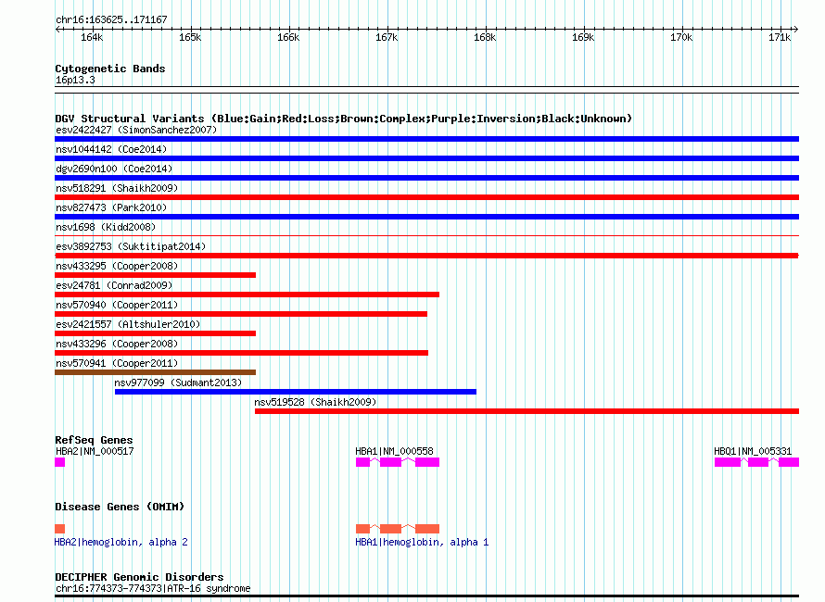825x602 pixels.
Task: Click the DGV Structural Variants track heading
Action: point(344,119)
